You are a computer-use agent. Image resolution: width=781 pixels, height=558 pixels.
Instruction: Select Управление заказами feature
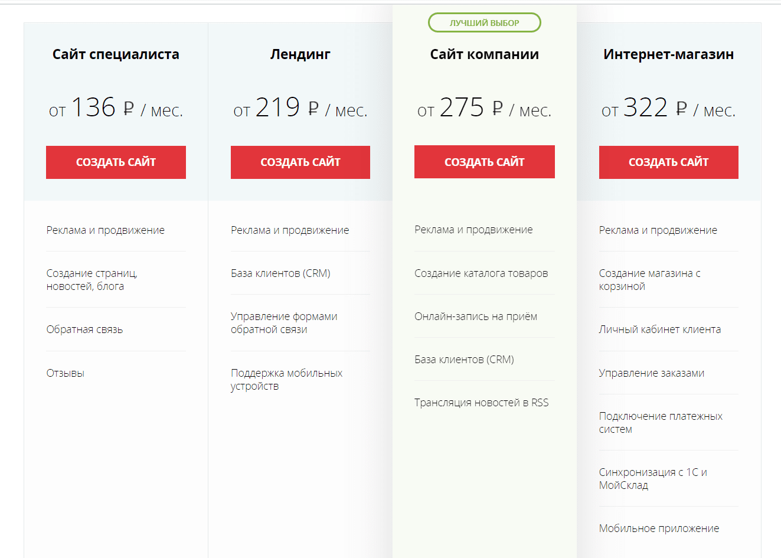[652, 373]
